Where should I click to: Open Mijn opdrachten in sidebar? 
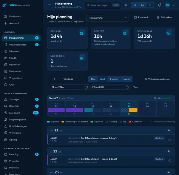(x=21, y=44)
